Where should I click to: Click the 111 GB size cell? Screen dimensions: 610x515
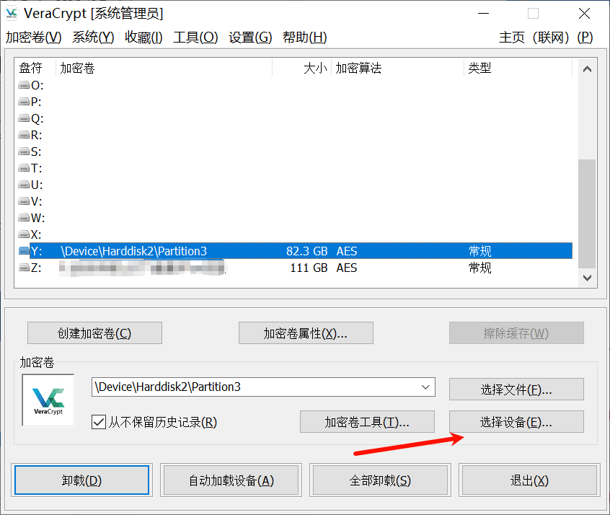click(309, 268)
